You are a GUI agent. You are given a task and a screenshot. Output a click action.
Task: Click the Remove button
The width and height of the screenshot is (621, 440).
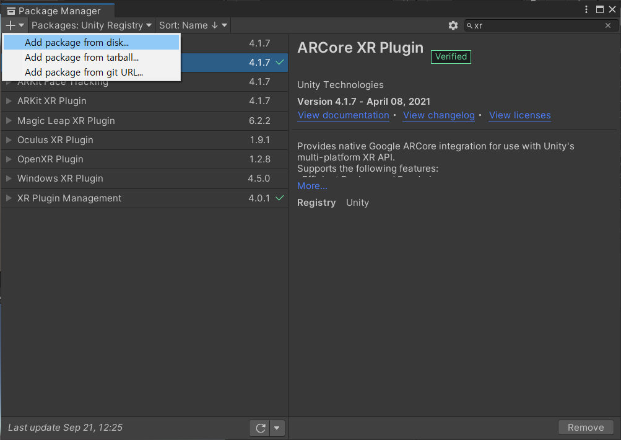tap(586, 428)
